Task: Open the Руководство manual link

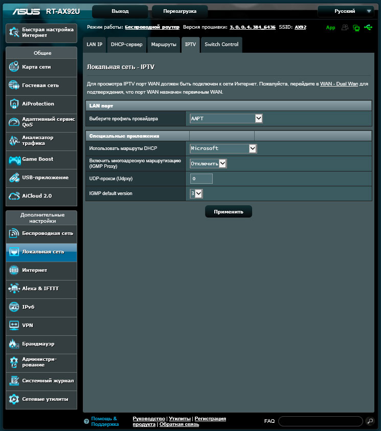Action: click(149, 418)
